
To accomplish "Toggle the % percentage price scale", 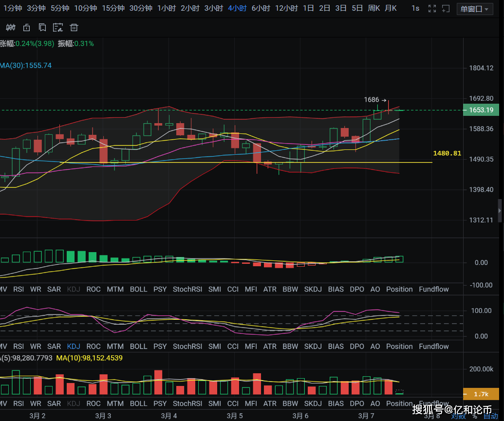I will [474, 416].
